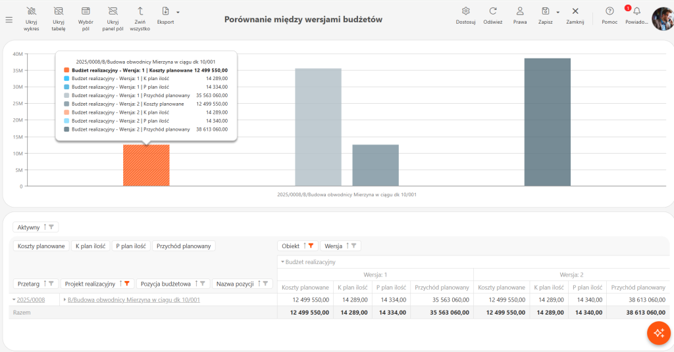Toggle the Ukryj panel pól button

113,19
